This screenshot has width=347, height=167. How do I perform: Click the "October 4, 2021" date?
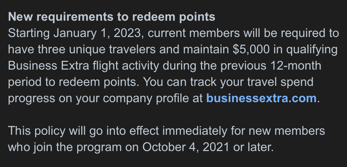coord(186,147)
